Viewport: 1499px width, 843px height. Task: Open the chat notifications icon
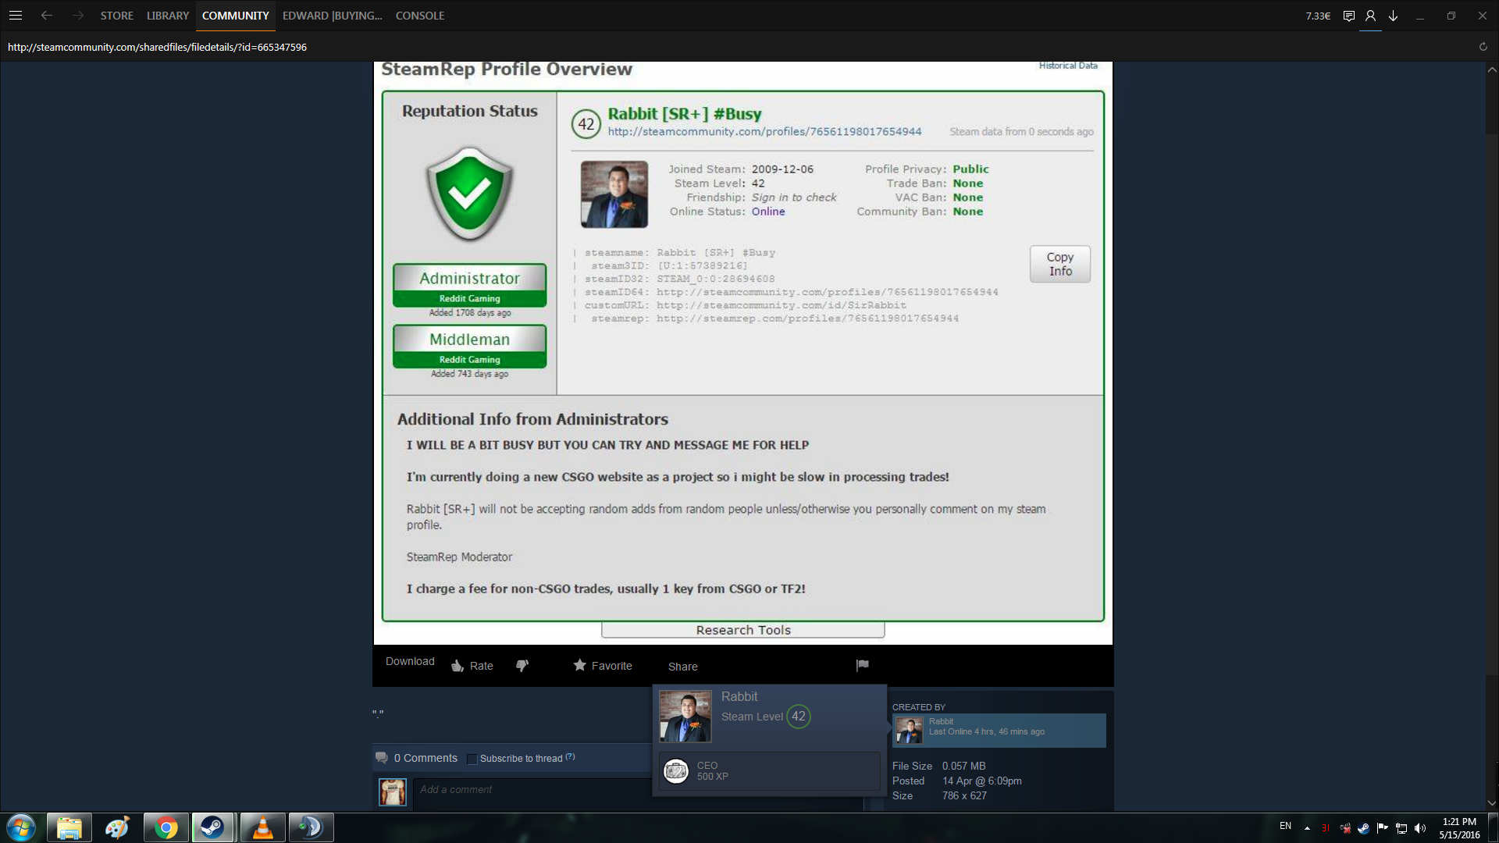[1348, 16]
